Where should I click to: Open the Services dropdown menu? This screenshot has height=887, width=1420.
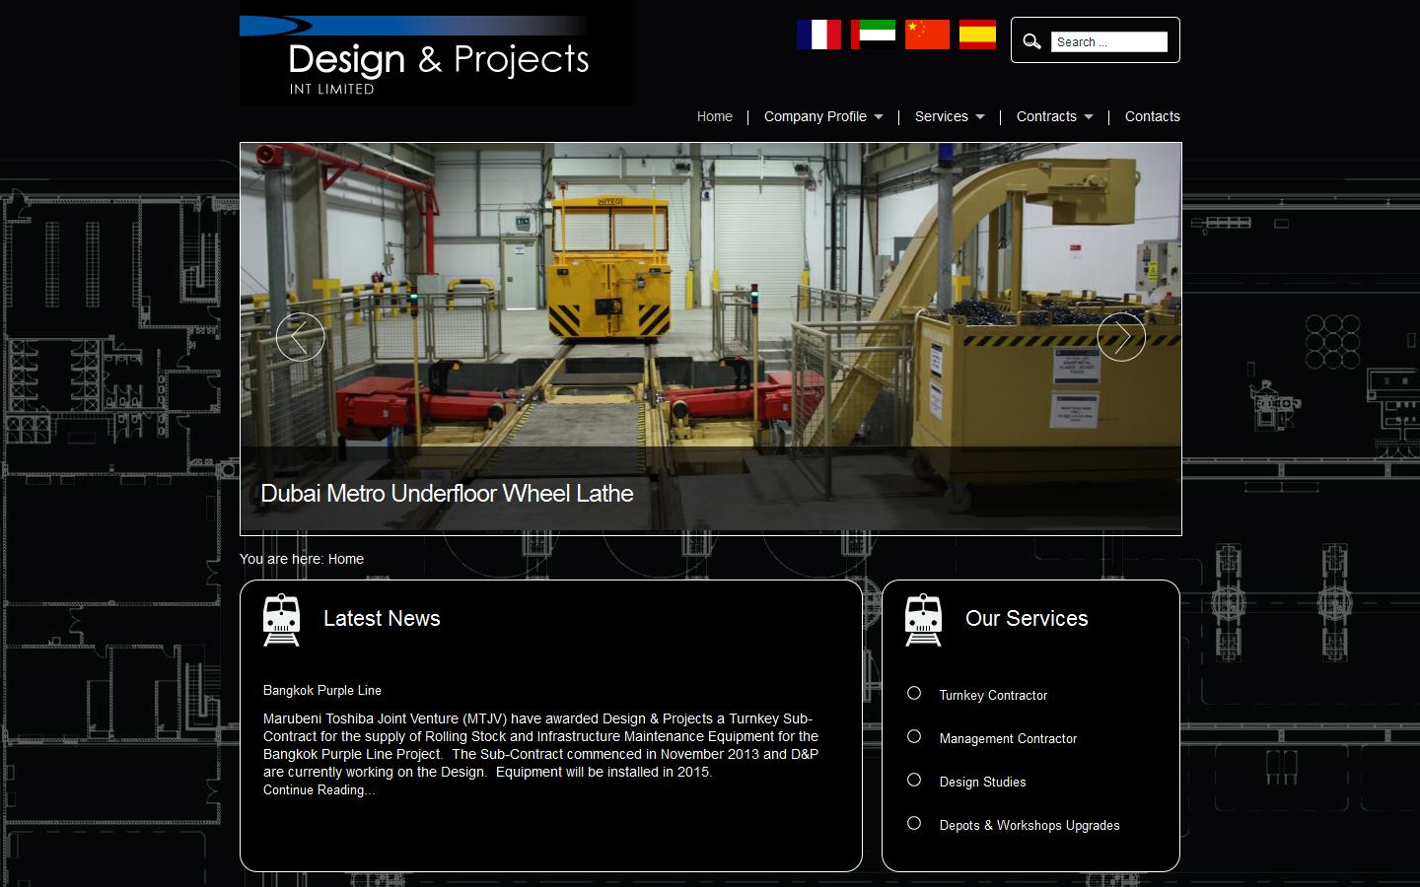pos(948,116)
